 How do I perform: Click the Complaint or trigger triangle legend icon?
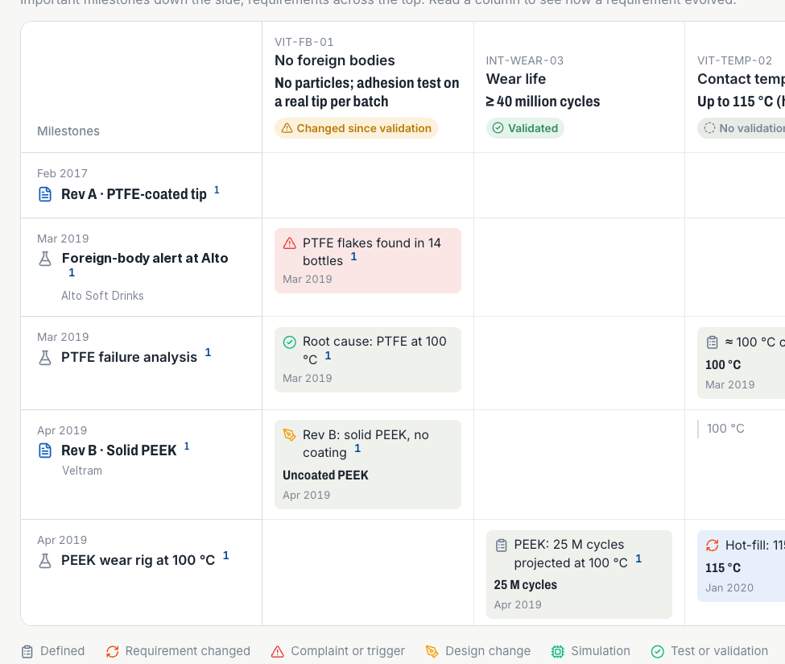tap(277, 651)
